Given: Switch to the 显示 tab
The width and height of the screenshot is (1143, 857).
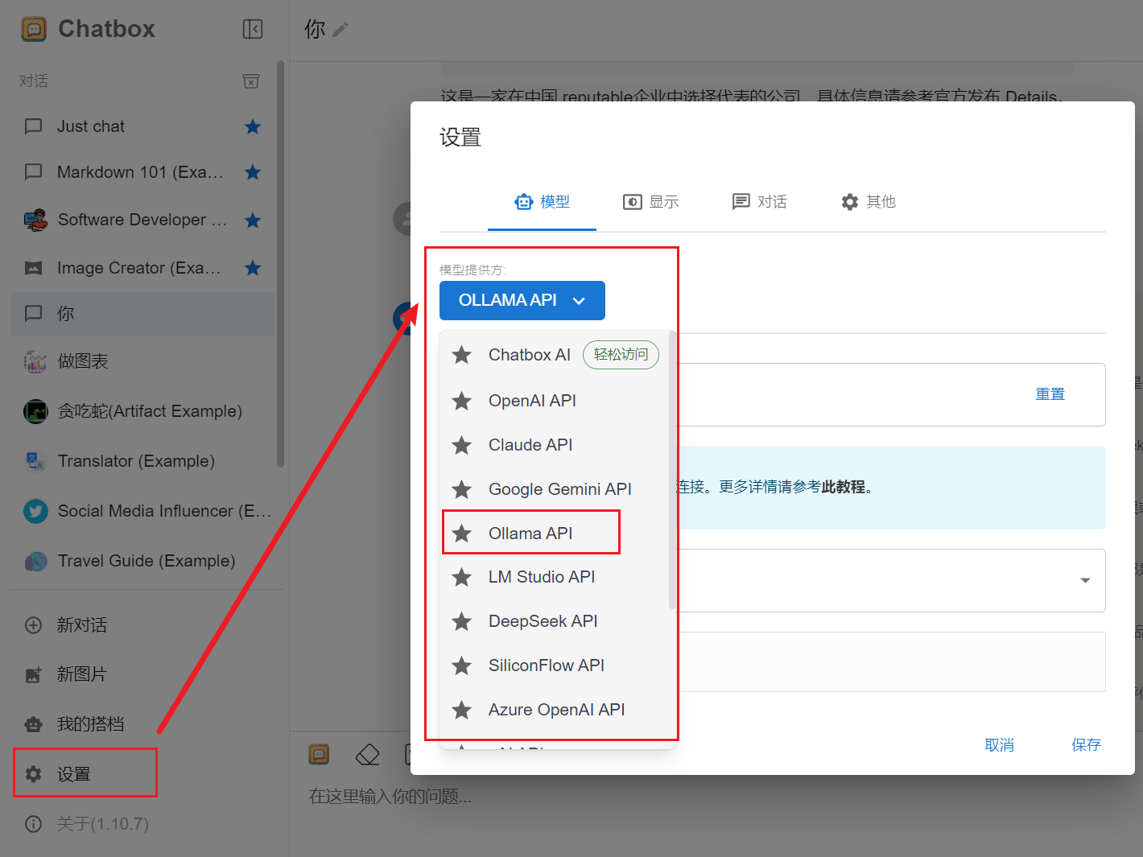Looking at the screenshot, I should tap(650, 202).
